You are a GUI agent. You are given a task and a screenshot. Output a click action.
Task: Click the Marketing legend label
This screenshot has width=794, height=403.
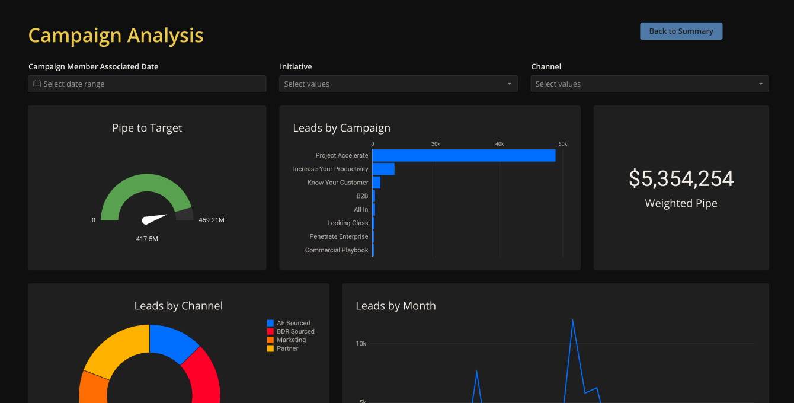pyautogui.click(x=292, y=340)
